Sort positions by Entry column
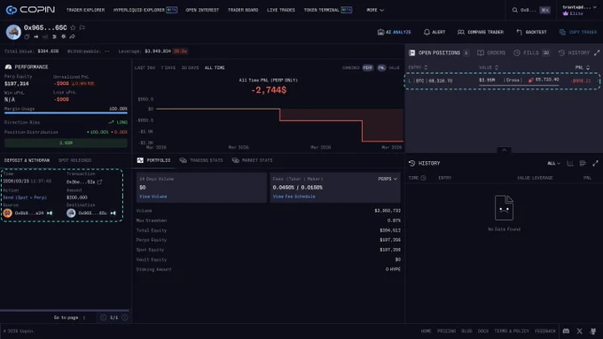Viewport: 603px width, 339px height. coord(418,67)
